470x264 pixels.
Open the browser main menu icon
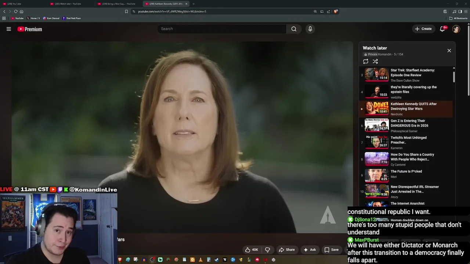(x=466, y=11)
